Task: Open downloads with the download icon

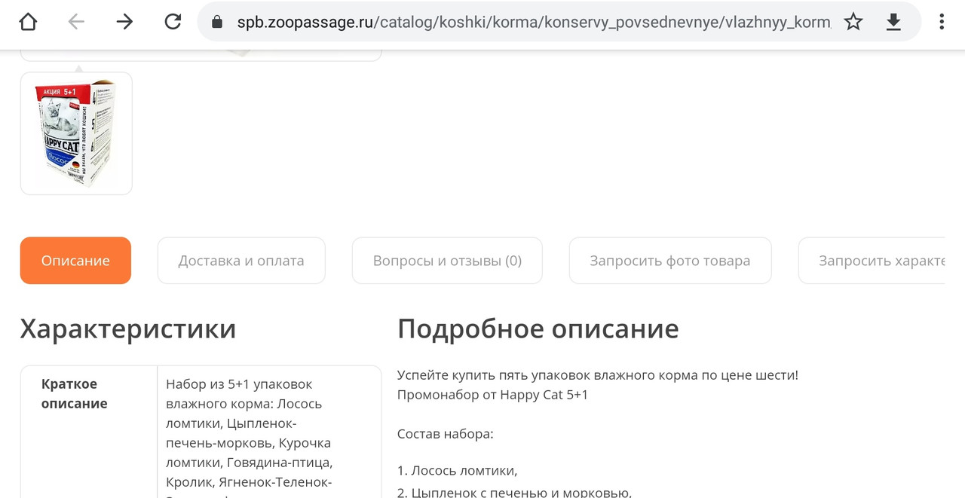Action: [893, 22]
